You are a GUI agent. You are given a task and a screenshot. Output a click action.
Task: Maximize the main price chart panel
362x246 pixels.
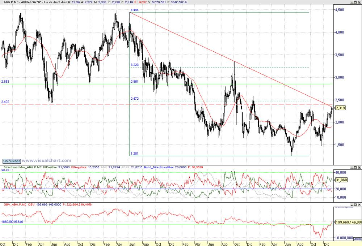pos(355,2)
